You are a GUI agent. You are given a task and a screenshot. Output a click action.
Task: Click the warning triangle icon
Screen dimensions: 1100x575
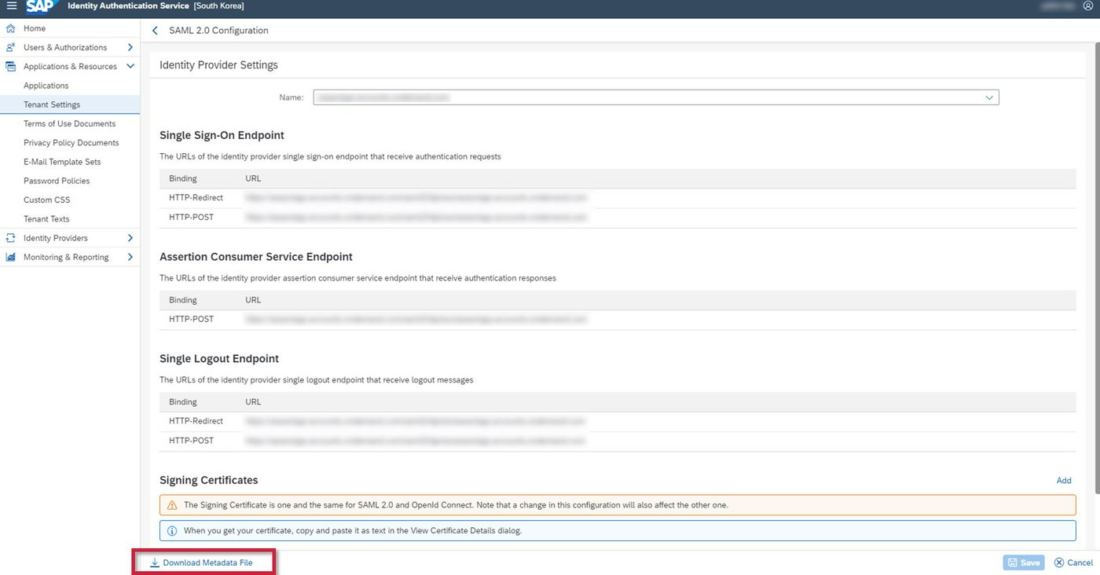pos(172,505)
